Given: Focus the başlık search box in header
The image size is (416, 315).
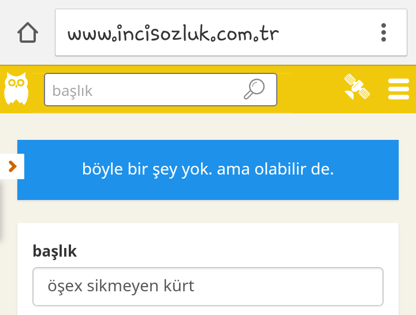Looking at the screenshot, I should coord(161,90).
